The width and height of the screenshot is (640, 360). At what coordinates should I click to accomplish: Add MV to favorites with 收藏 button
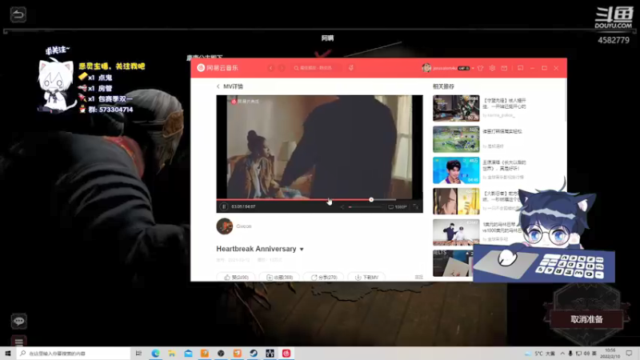279,277
